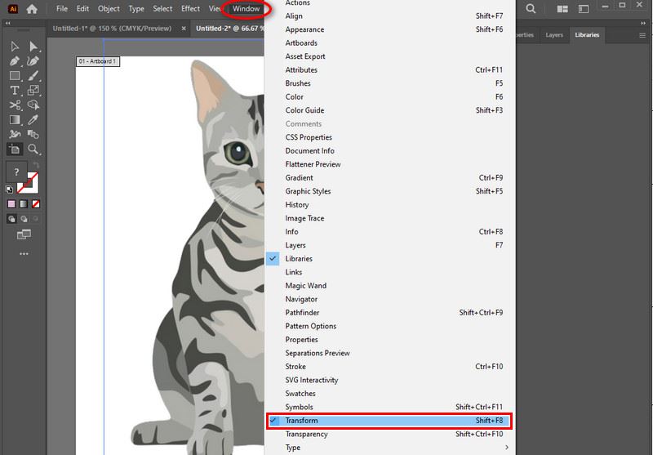Select the Artboard tool

(x=15, y=149)
